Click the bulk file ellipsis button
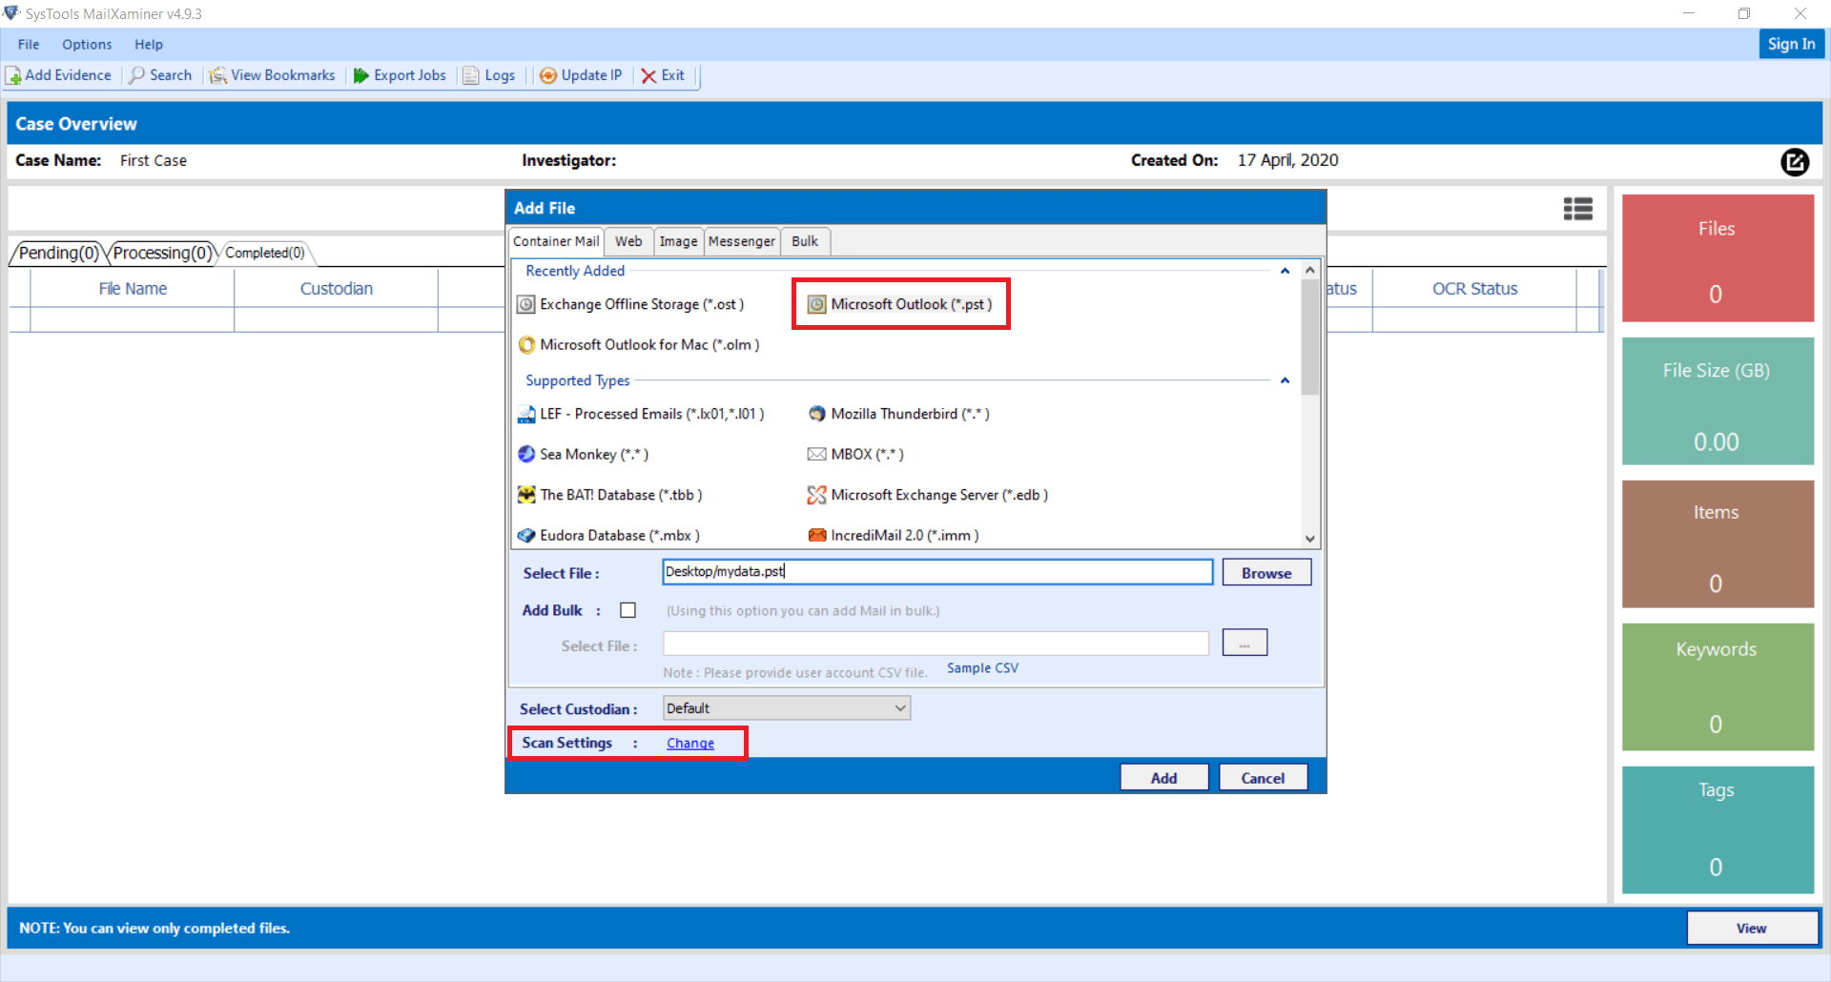This screenshot has width=1831, height=982. pos(1245,643)
